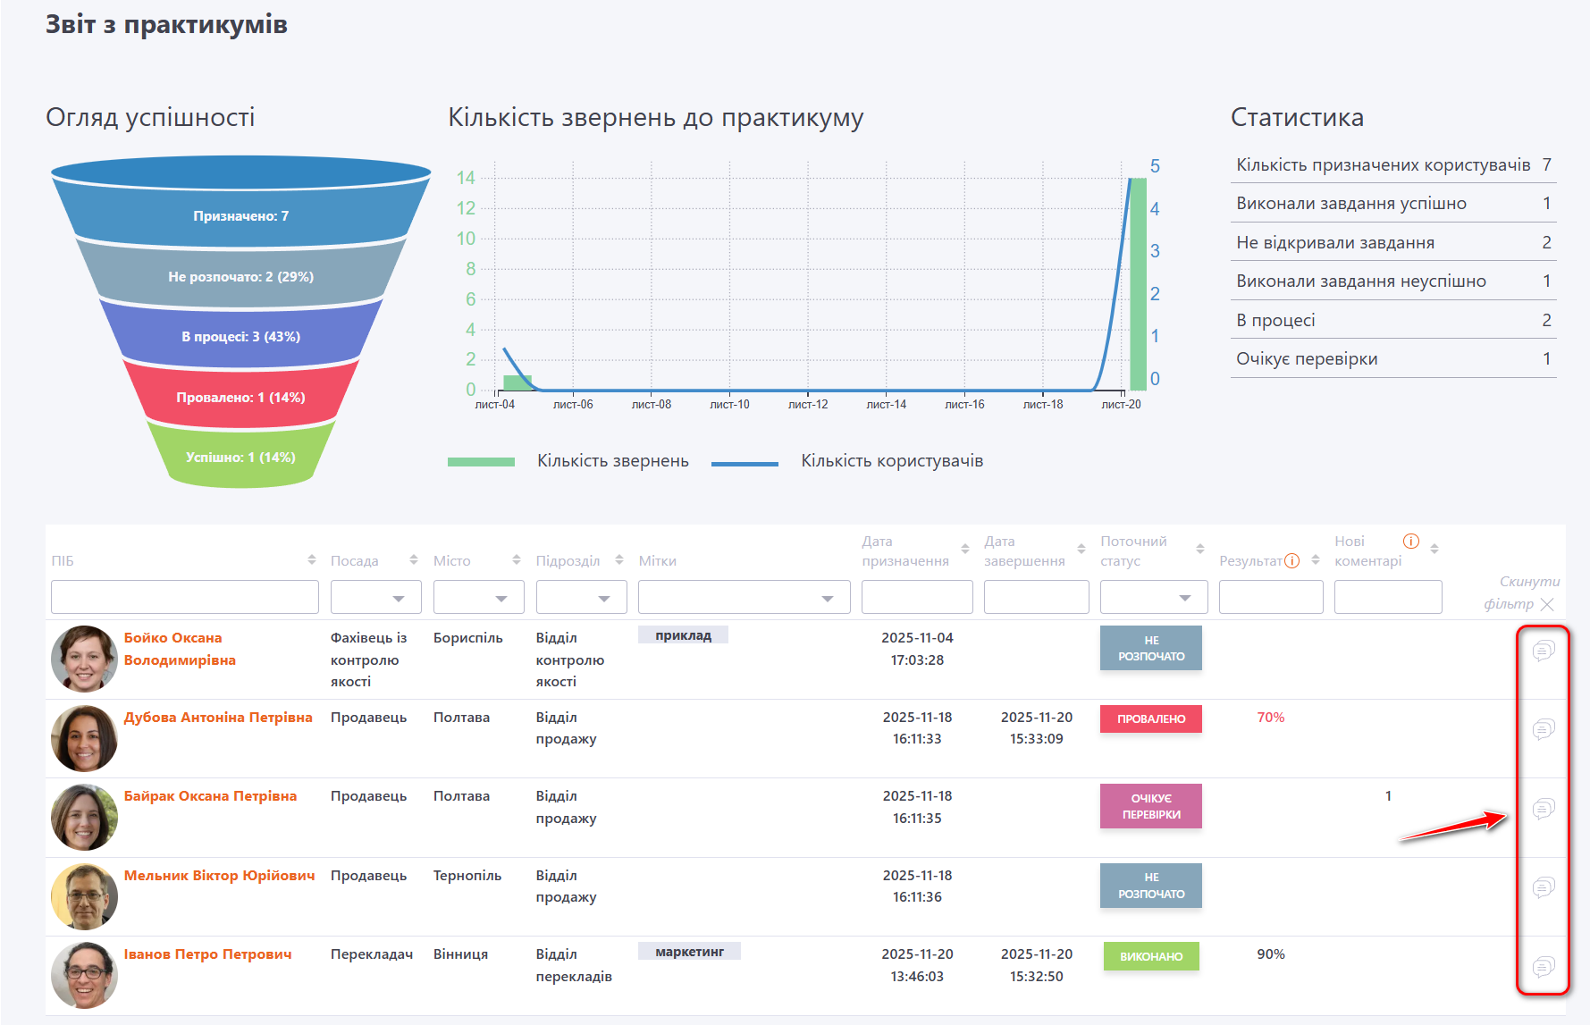
Task: Click comment icon for Іванов Петро Петрович
Action: point(1543,966)
